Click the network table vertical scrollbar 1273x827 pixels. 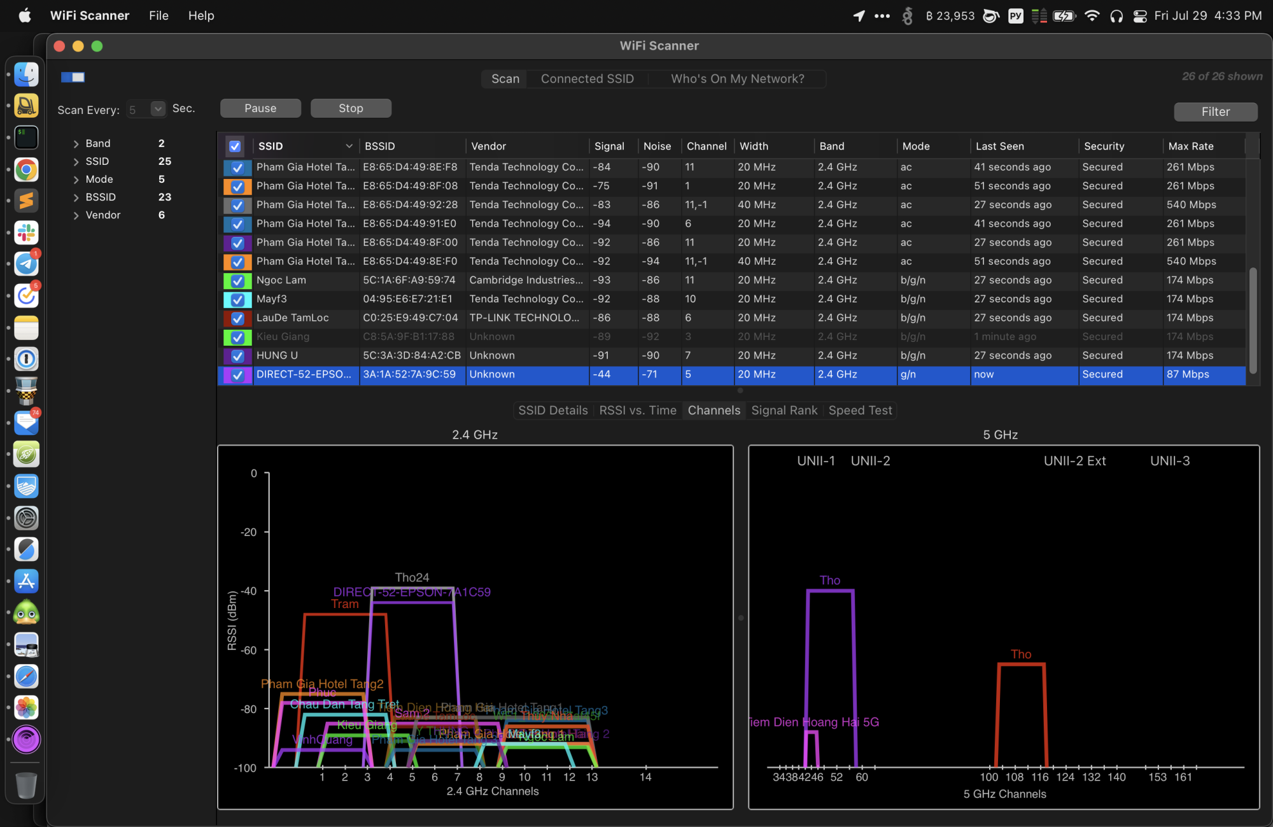(x=1253, y=320)
